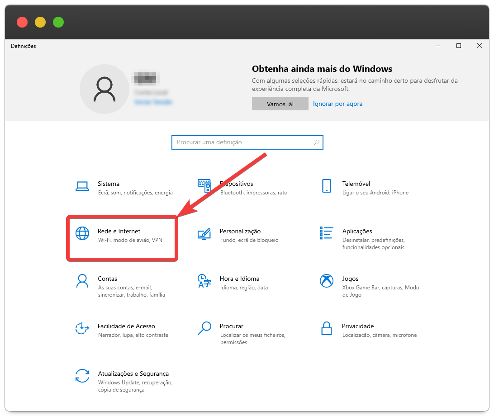Click the Ignorar por agora link
Image resolution: width=494 pixels, height=416 pixels.
pyautogui.click(x=337, y=104)
